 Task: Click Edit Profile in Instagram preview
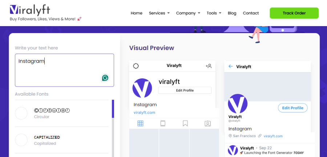coord(185,90)
